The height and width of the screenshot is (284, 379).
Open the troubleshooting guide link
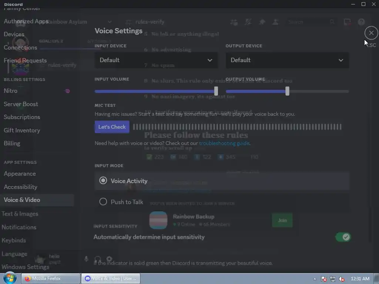(224, 143)
